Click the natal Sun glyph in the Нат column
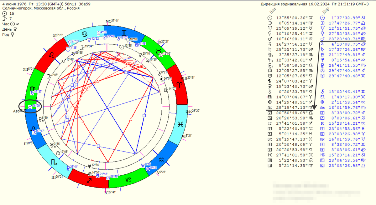Viewport: 376px width, 205px height. [270, 18]
